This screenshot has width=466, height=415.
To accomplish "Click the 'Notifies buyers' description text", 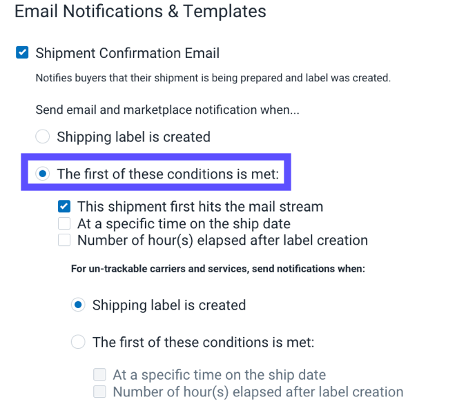I will (213, 78).
